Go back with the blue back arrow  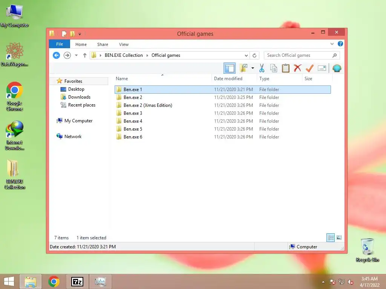[x=57, y=55]
